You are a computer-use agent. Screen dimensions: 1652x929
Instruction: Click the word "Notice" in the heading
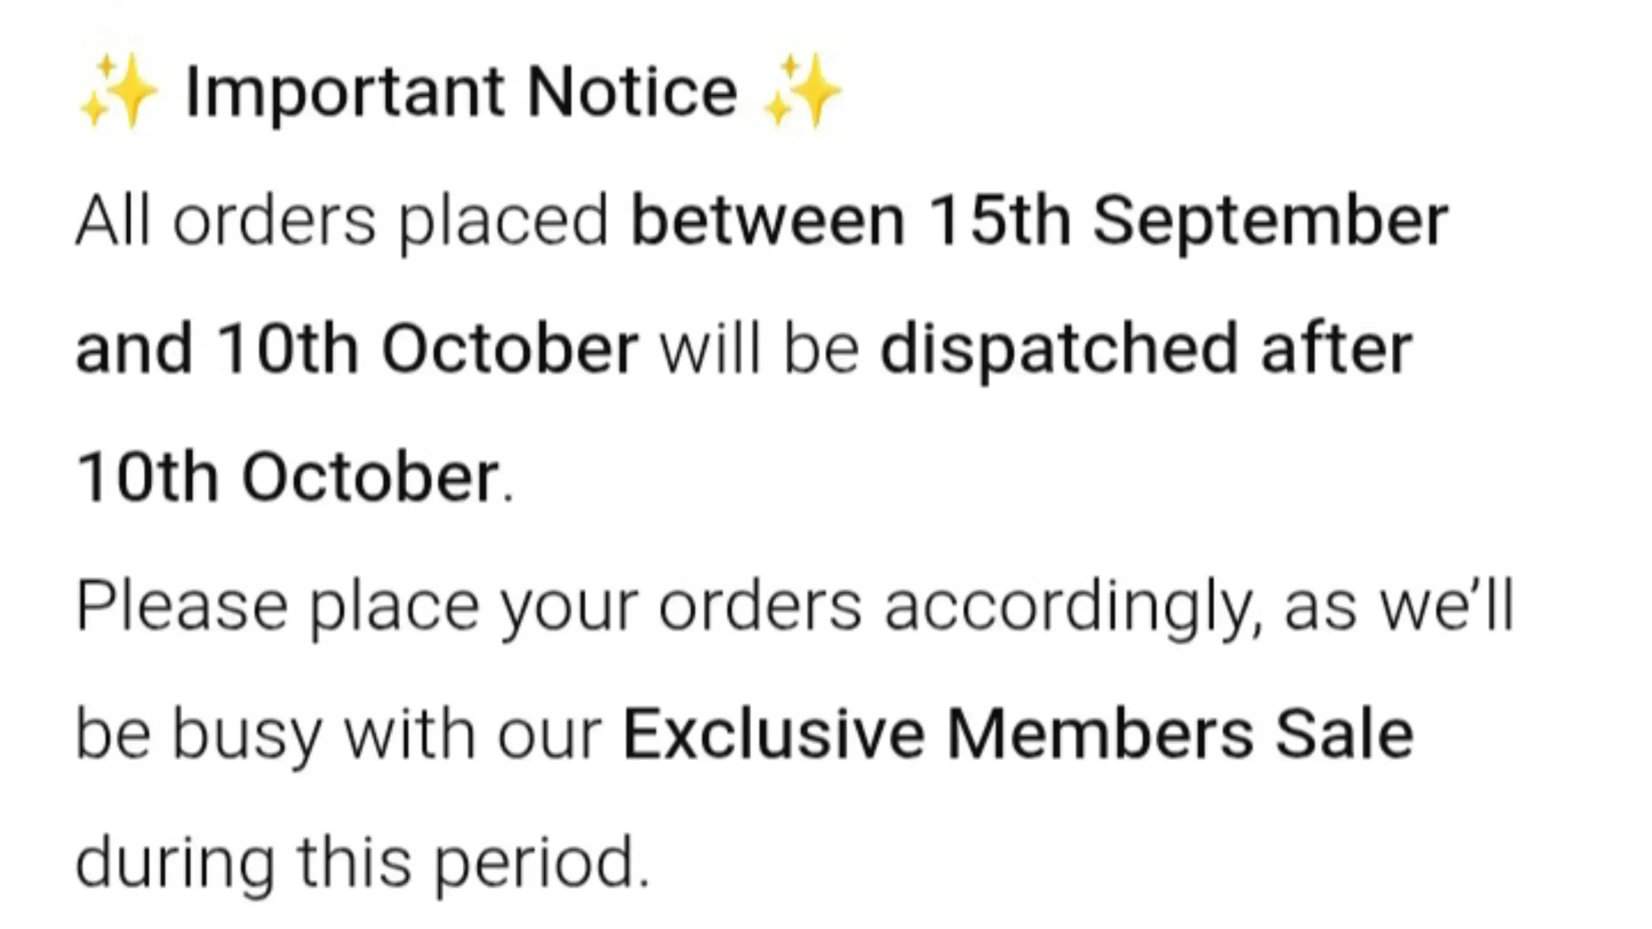pyautogui.click(x=632, y=93)
